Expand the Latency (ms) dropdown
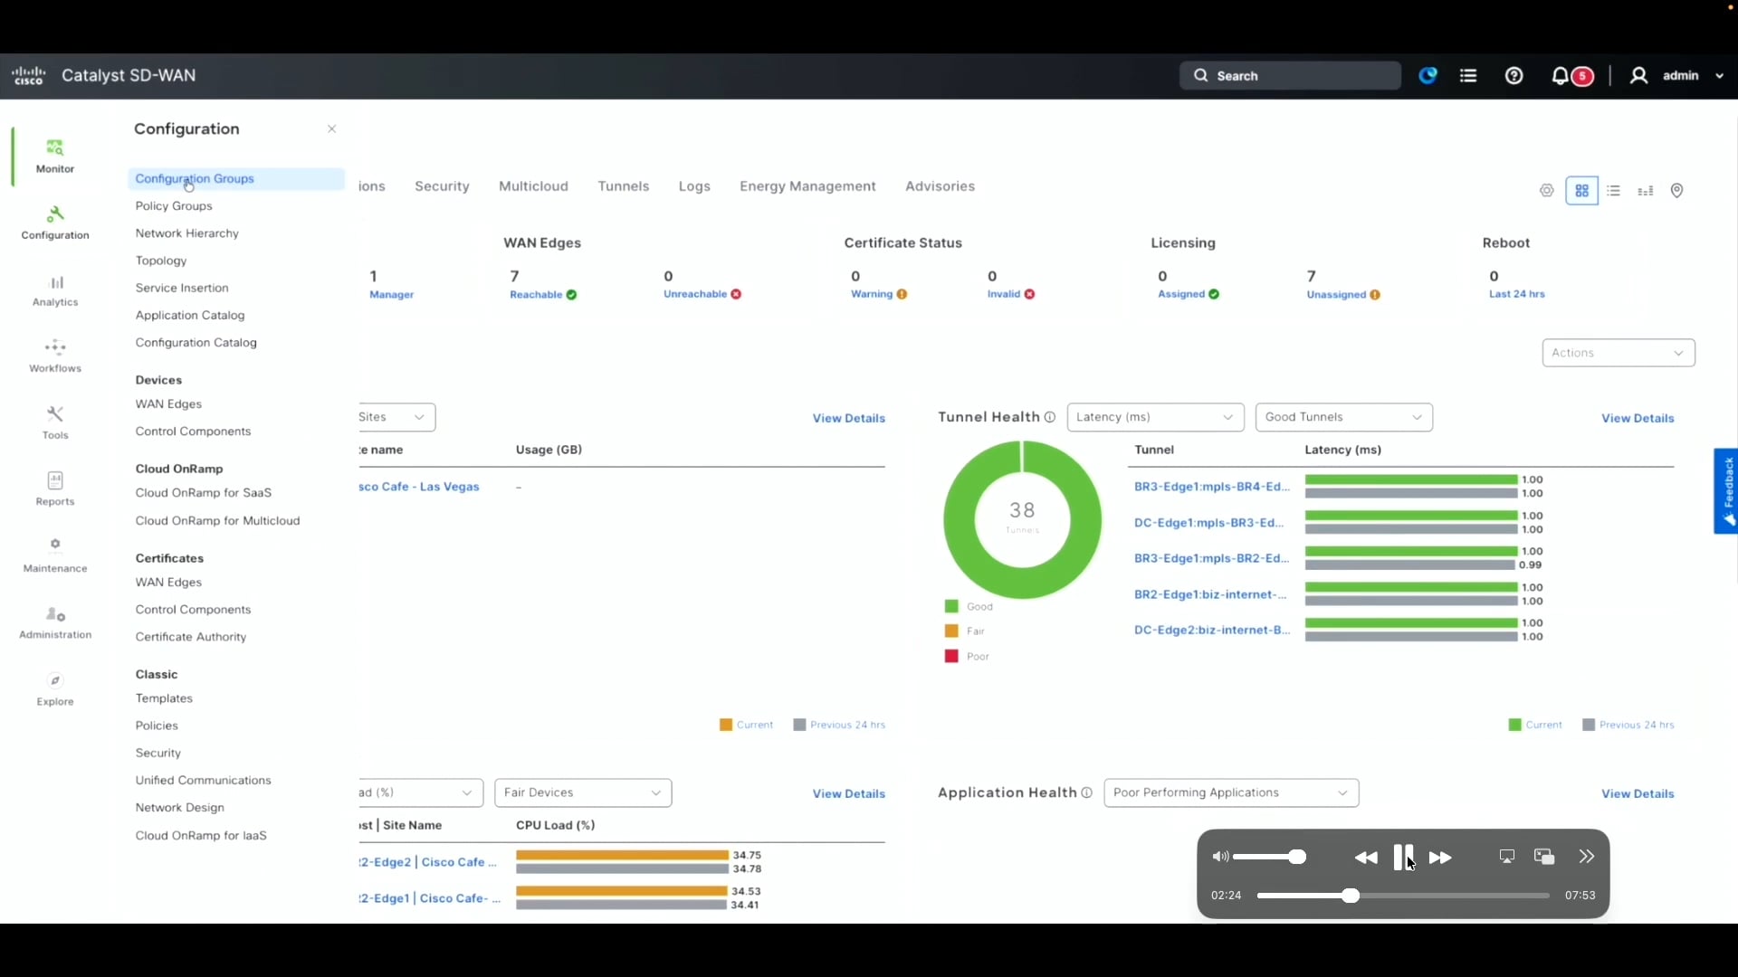Viewport: 1738px width, 977px height. 1156,417
